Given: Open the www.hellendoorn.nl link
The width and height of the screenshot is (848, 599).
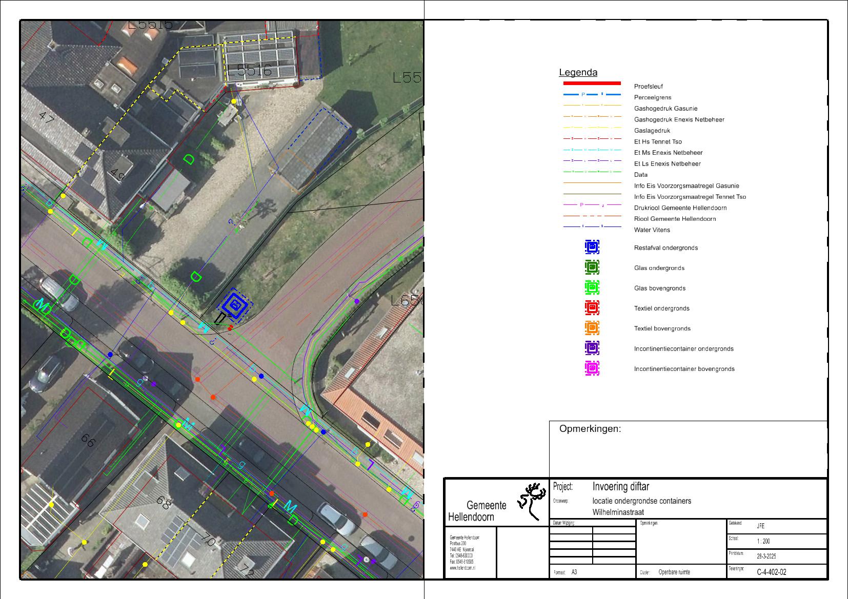Looking at the screenshot, I should click(x=462, y=568).
